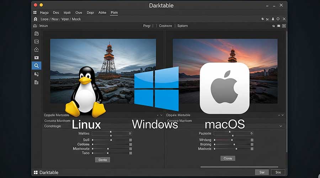Click the icon immediately left of lock icon

pyautogui.click(x=267, y=19)
